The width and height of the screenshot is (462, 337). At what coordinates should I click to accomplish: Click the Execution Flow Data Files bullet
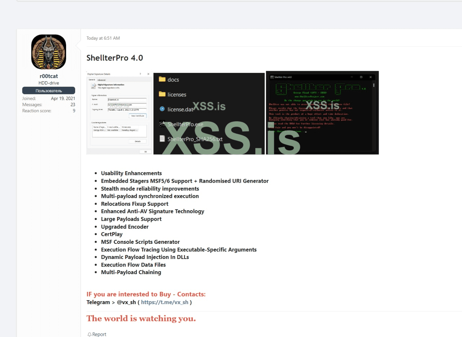134,265
